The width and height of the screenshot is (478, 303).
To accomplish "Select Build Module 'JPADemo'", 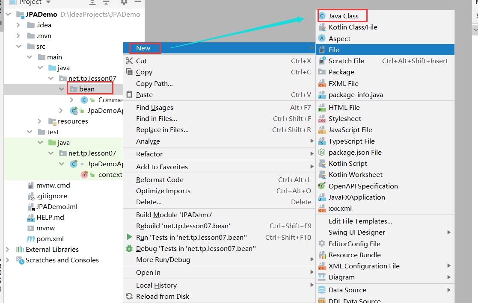I will 219,215.
